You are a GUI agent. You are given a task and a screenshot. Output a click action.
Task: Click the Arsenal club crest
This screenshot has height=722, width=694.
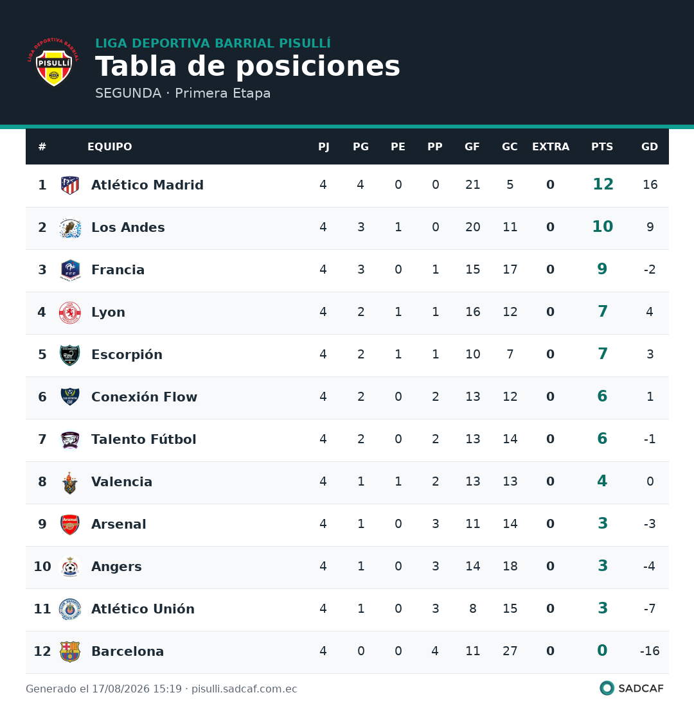[70, 524]
